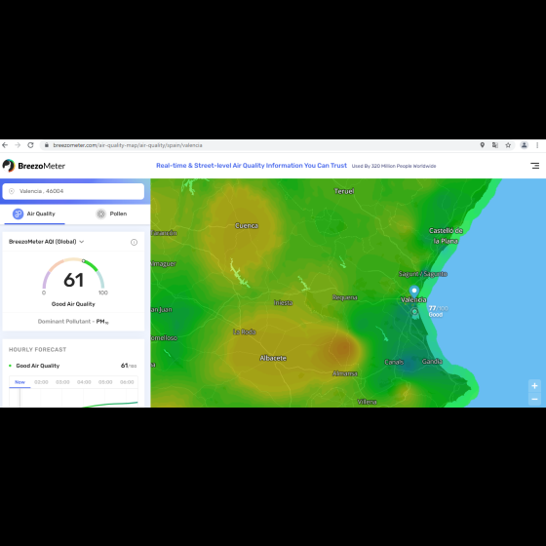Switch to the Pollen tab

pos(111,214)
